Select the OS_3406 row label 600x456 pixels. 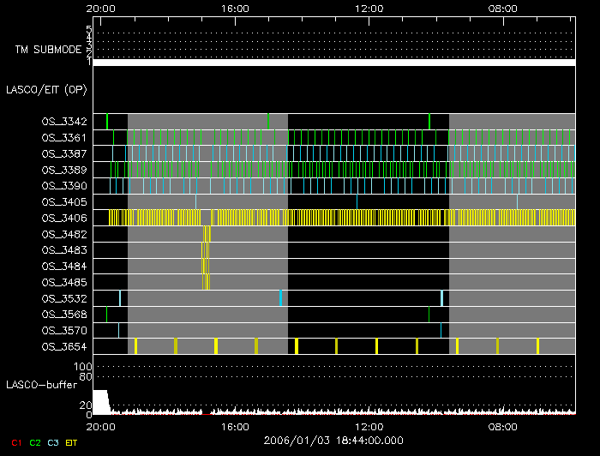(x=64, y=219)
